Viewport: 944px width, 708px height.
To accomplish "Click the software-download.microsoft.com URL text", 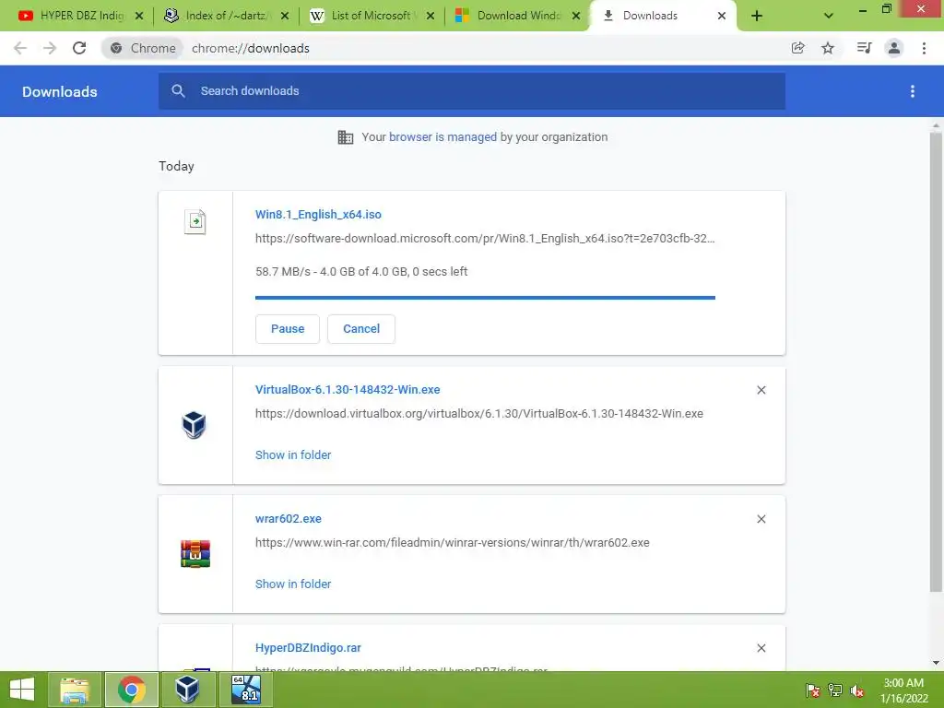I will coord(485,239).
